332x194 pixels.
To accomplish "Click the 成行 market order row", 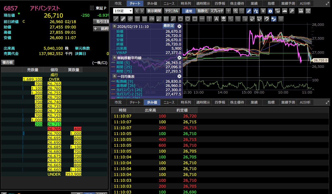I will (x=54, y=75).
